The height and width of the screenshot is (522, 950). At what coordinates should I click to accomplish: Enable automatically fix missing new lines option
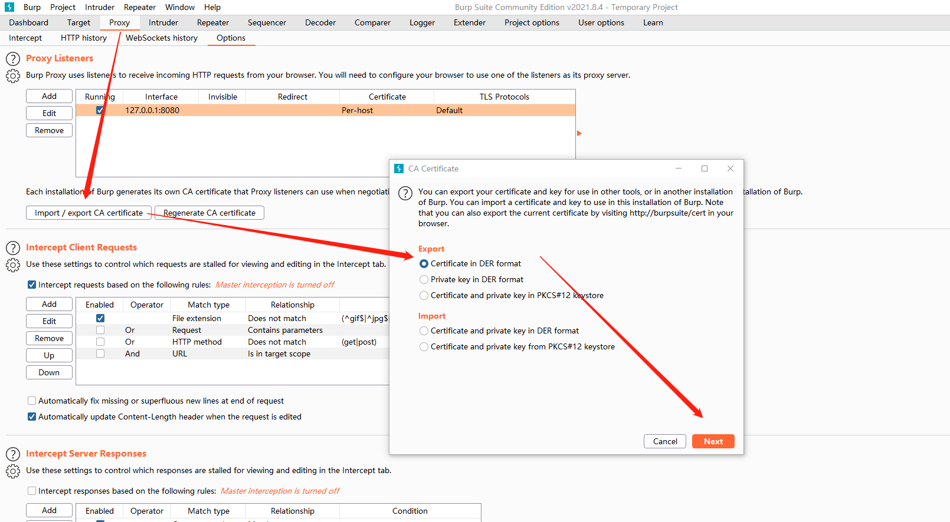32,401
